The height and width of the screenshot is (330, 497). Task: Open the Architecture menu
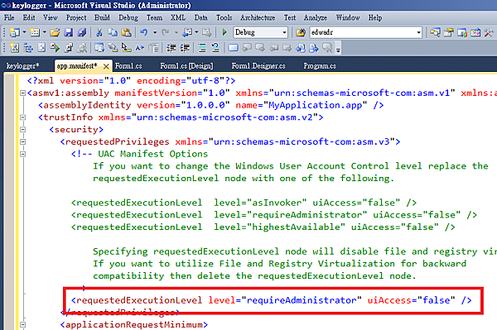click(258, 17)
